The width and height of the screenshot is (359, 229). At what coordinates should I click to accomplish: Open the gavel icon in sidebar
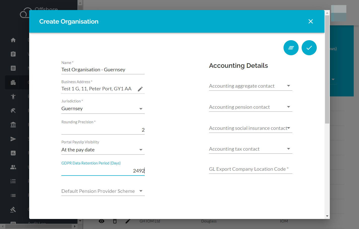[x=13, y=209]
